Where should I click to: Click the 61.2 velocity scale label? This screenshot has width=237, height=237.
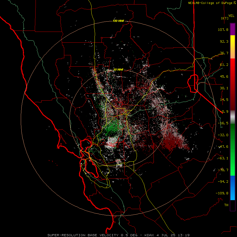(x=224, y=65)
